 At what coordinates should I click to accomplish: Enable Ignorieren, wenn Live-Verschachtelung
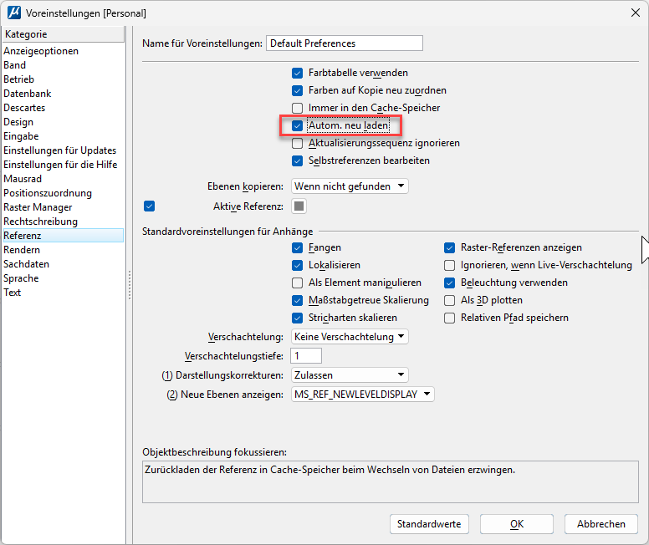[x=449, y=265]
